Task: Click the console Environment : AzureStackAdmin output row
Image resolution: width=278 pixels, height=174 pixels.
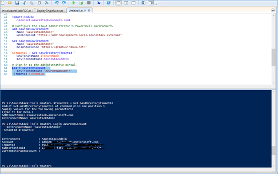Action: [34, 139]
